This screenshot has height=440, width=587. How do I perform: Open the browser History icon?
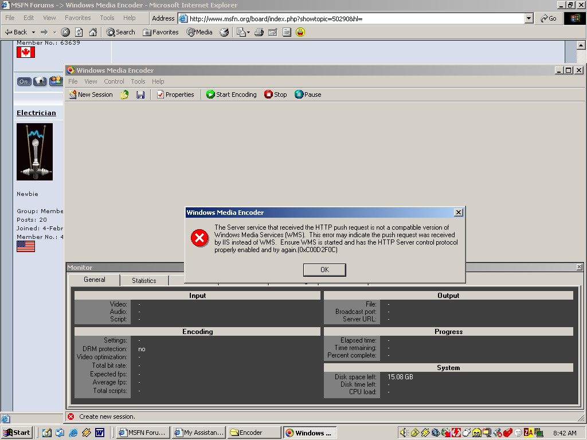click(224, 32)
